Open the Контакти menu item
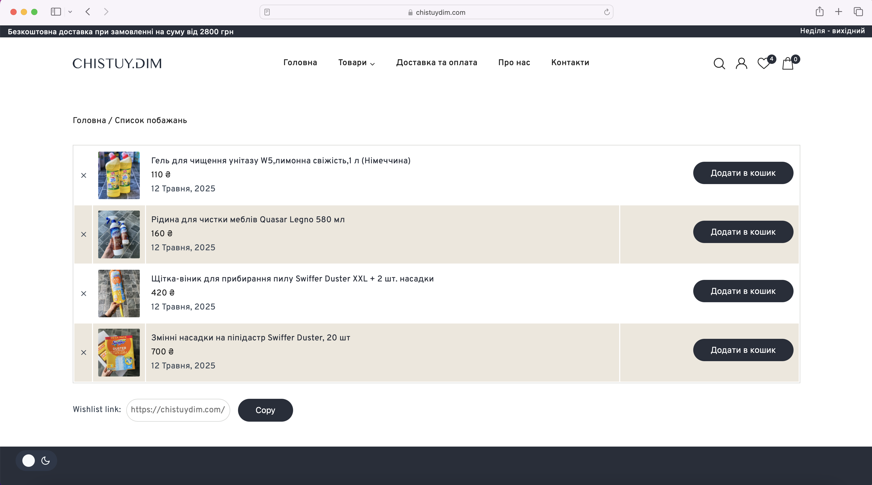 570,63
